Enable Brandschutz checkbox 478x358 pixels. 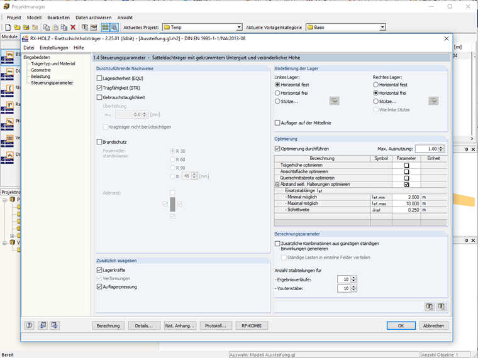pyautogui.click(x=99, y=142)
